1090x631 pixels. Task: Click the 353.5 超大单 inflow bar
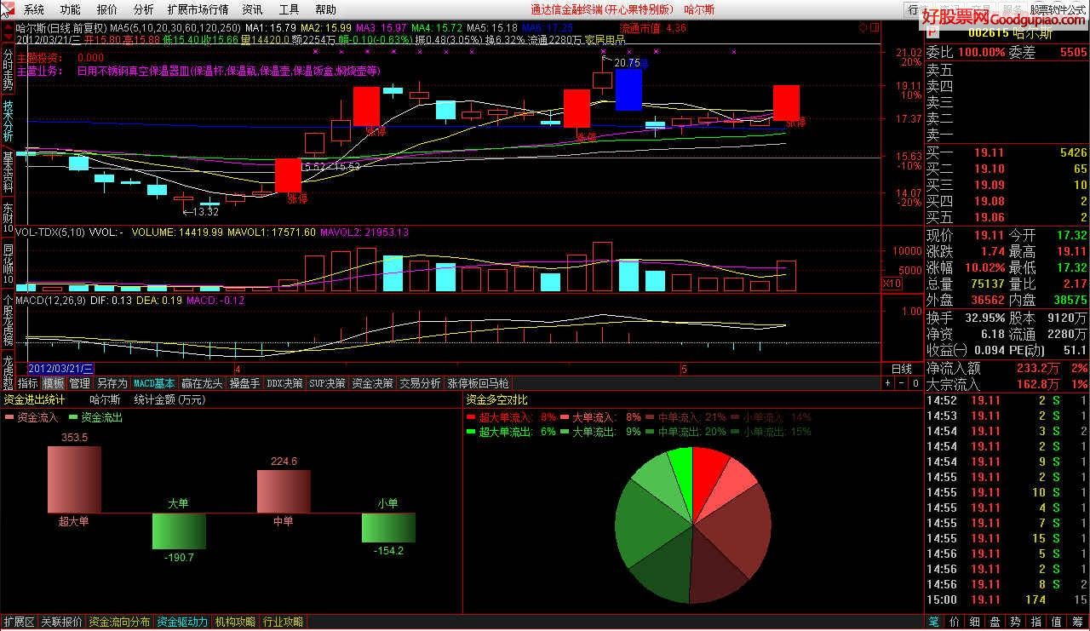pos(74,479)
